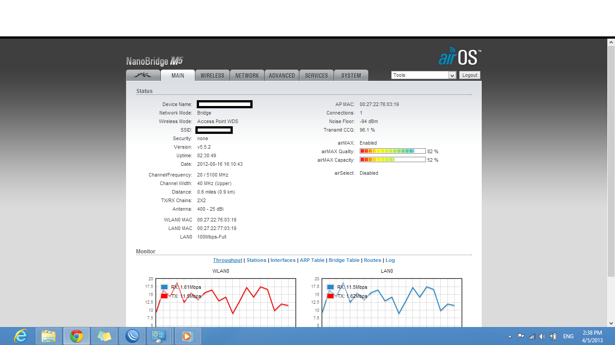Open the Stations monitor link
This screenshot has height=345, width=615.
point(256,260)
